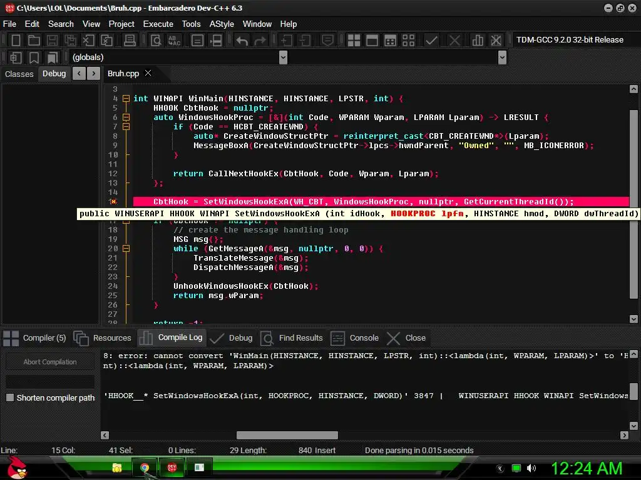641x480 pixels.
Task: Click the Open file folder icon
Action: pos(34,40)
